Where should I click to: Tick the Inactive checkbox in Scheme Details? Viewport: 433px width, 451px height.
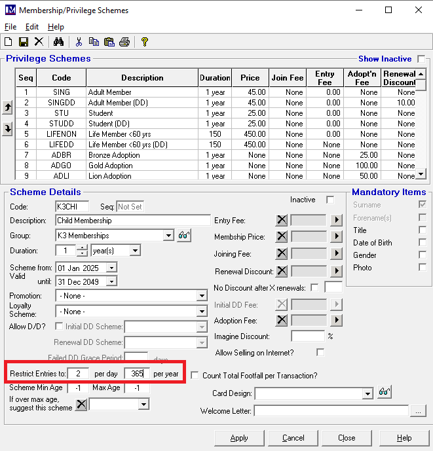(330, 200)
